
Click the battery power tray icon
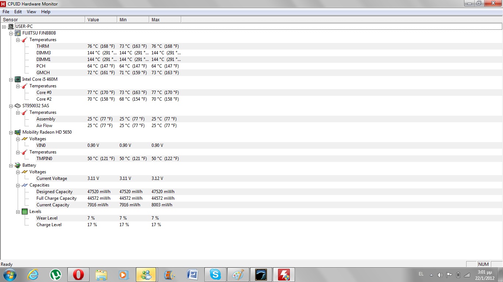click(458, 275)
